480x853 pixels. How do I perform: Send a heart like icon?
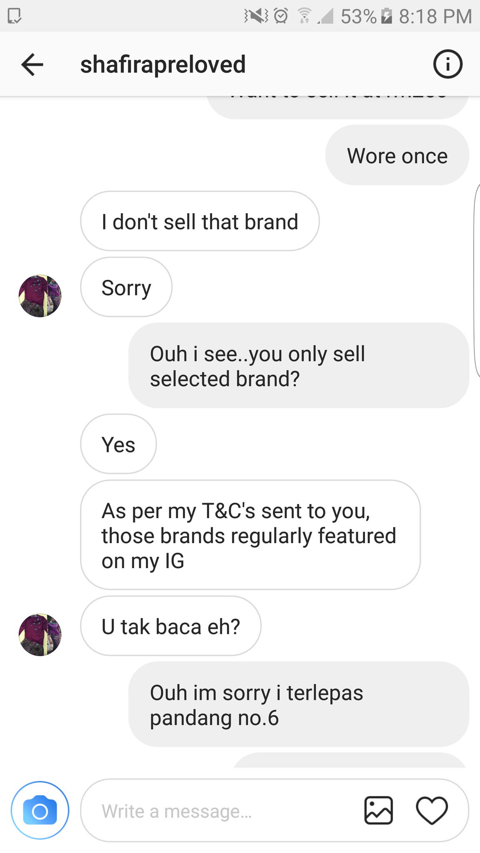click(x=432, y=811)
